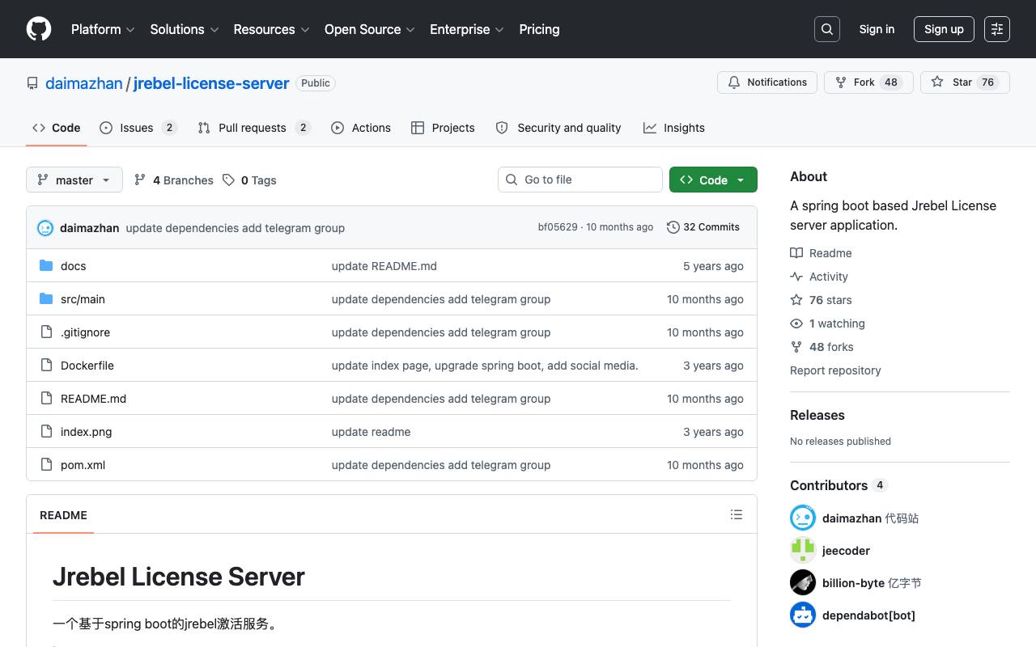Fork the repository
The width and height of the screenshot is (1036, 647).
(x=868, y=82)
